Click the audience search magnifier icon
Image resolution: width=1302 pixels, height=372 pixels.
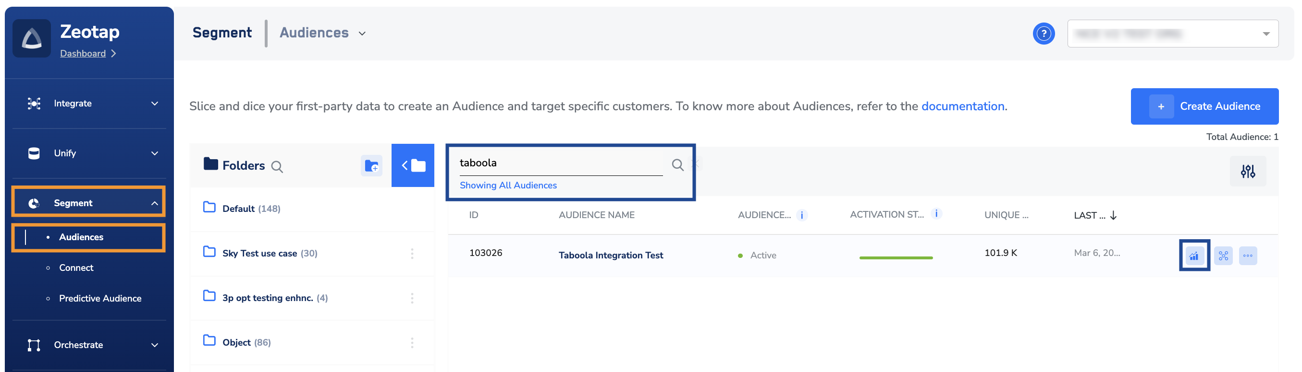pyautogui.click(x=677, y=164)
